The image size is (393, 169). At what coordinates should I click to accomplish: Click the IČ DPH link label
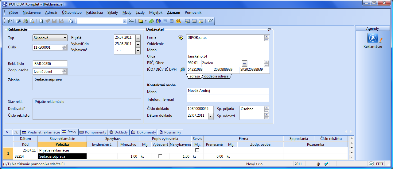171,69
